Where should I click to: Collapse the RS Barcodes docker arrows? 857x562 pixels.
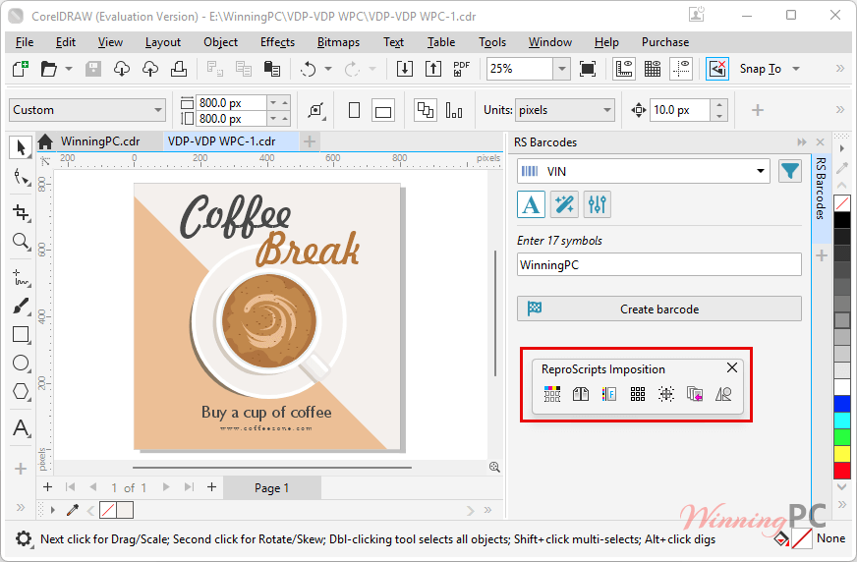pos(802,142)
